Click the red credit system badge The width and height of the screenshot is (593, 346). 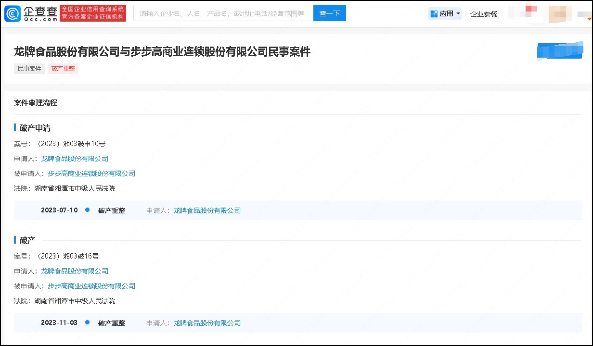93,13
